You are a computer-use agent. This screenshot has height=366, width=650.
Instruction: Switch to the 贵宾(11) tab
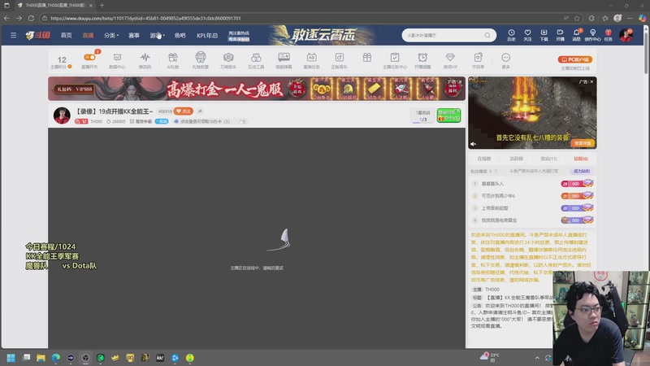click(x=548, y=159)
